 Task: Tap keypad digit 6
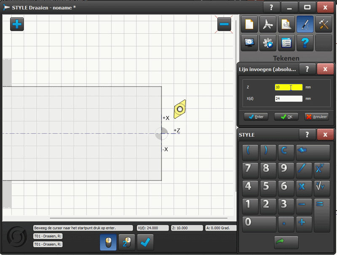tap(286, 188)
